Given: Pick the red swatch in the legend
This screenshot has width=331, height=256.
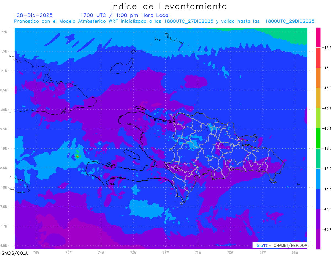Looking at the screenshot, I should (318, 58).
